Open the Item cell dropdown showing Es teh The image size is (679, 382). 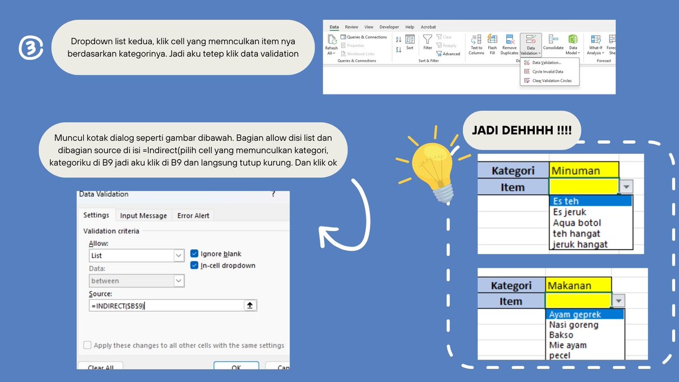pyautogui.click(x=625, y=187)
